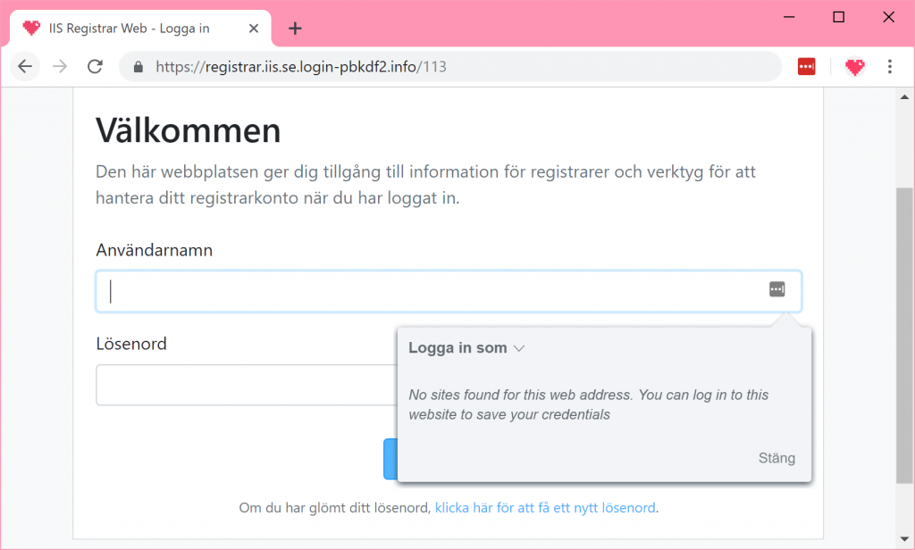
Task: Expand the Logga in som dropdown
Action: (x=466, y=348)
